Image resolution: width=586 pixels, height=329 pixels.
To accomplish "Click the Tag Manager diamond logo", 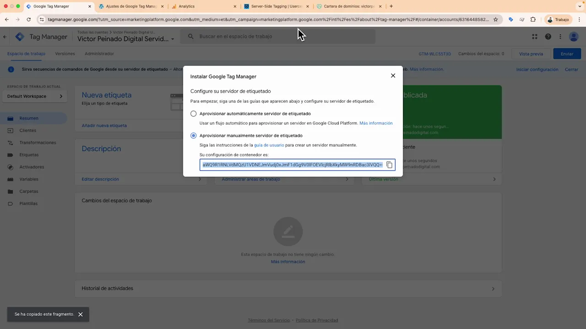I will (20, 36).
